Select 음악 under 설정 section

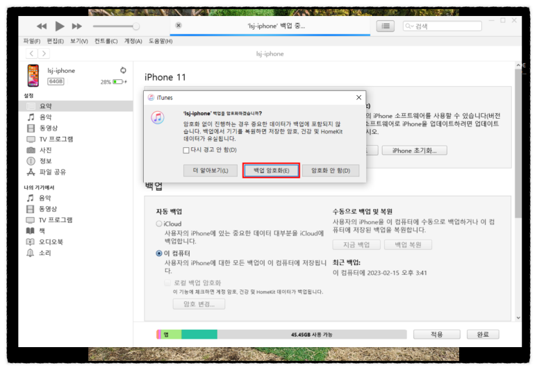[76, 117]
